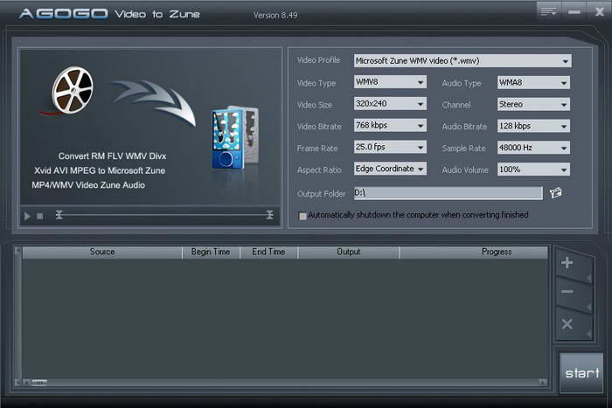The width and height of the screenshot is (612, 408).
Task: Start the conversion
Action: click(x=581, y=373)
